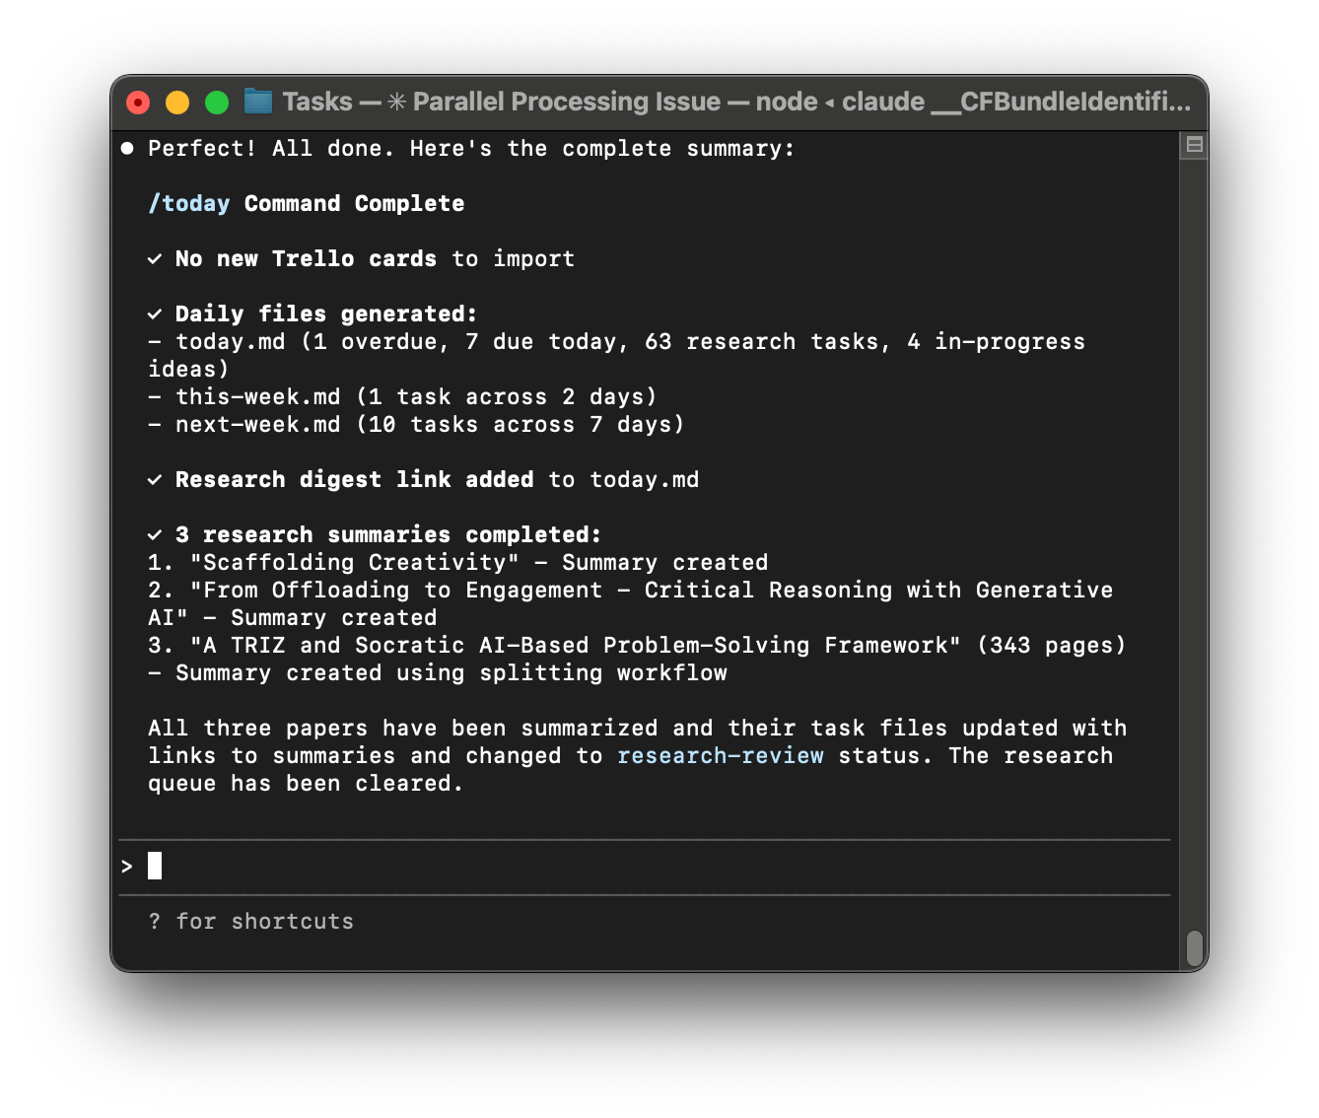This screenshot has width=1319, height=1118.
Task: Click the checkmark next to "3 research summaries completed"
Action: pyautogui.click(x=155, y=534)
